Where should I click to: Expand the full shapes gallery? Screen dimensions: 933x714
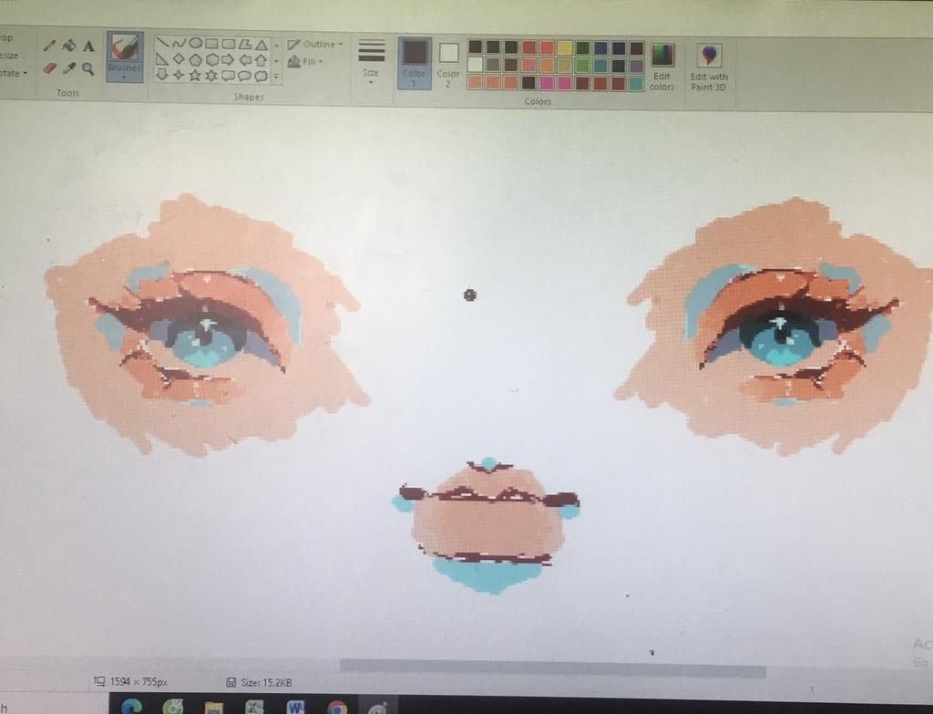click(x=276, y=77)
